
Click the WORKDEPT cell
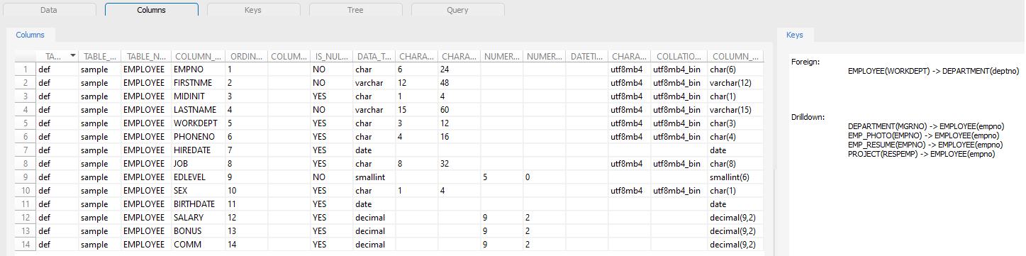pyautogui.click(x=198, y=123)
